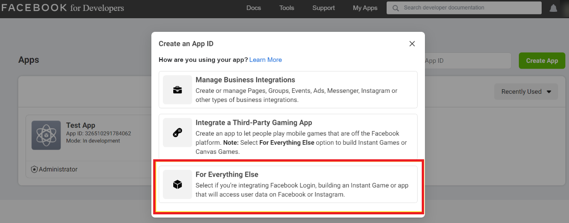Image resolution: width=569 pixels, height=223 pixels.
Task: Click the briefcase icon for Business Integrations
Action: pyautogui.click(x=177, y=90)
